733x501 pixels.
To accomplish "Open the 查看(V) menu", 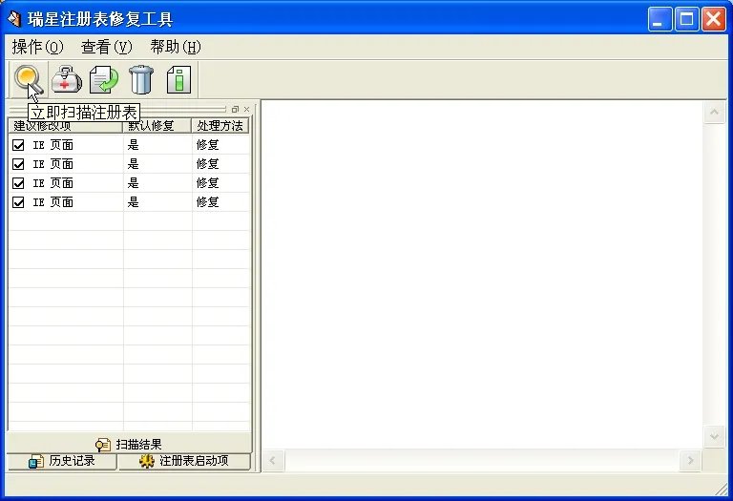I will click(107, 47).
